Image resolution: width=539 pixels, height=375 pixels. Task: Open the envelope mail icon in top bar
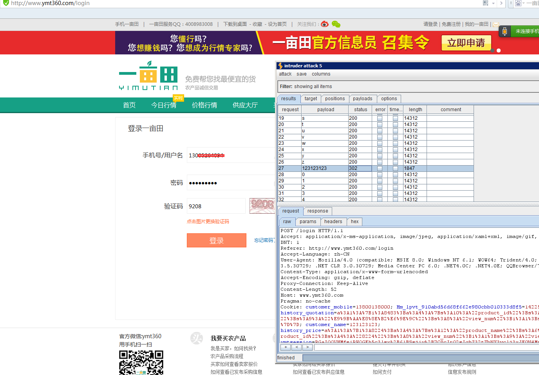click(496, 24)
